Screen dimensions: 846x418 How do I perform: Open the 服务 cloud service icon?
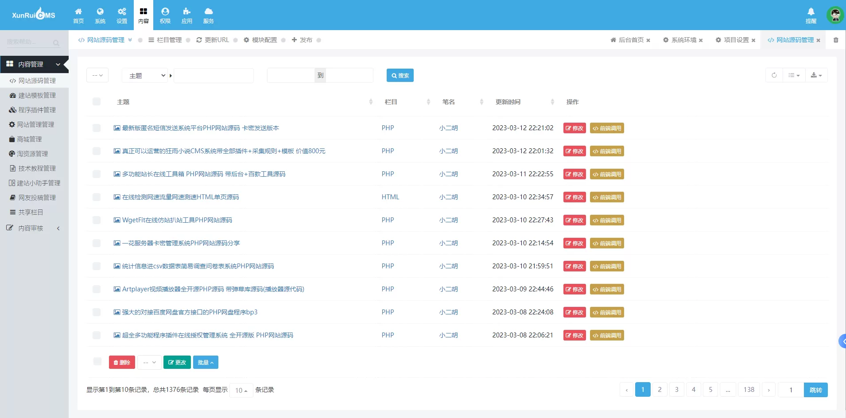pyautogui.click(x=209, y=15)
